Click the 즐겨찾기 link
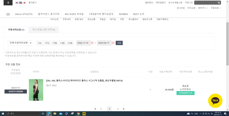 (x=33, y=3)
